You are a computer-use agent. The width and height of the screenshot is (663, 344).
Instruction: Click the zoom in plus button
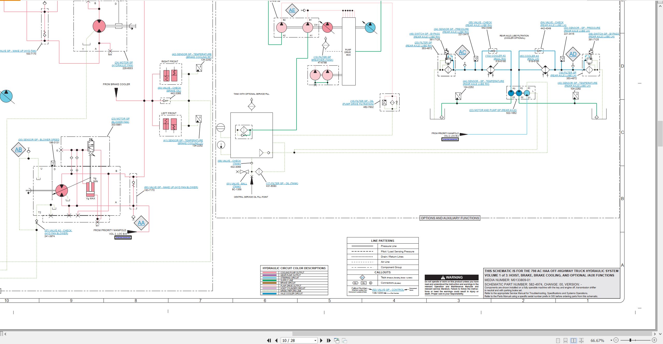(654, 340)
